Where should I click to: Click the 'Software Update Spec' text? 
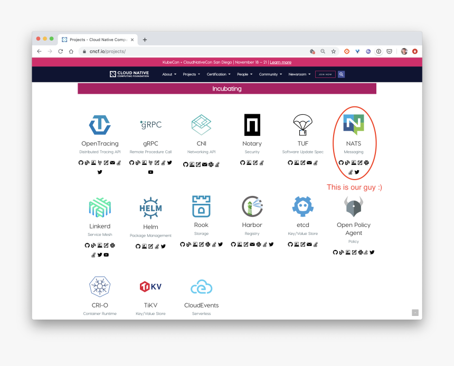coord(303,152)
